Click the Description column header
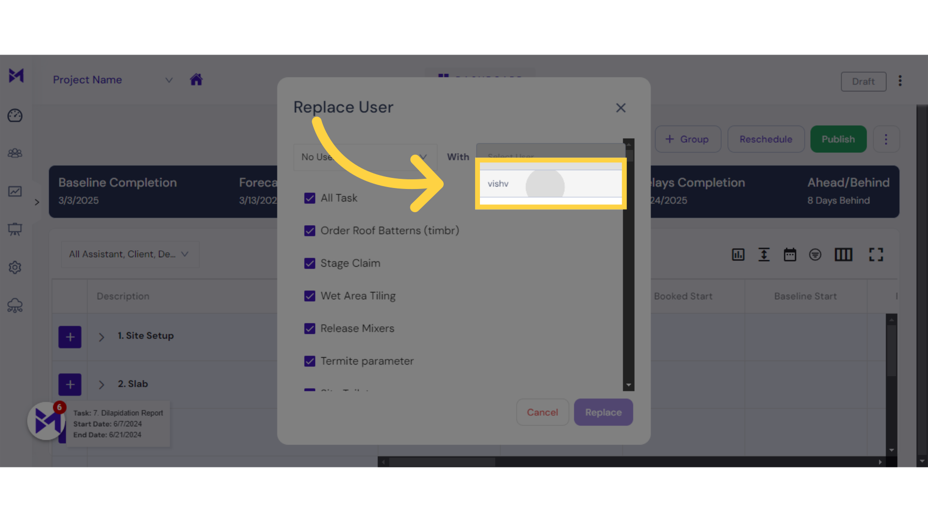The image size is (928, 522). click(x=123, y=296)
